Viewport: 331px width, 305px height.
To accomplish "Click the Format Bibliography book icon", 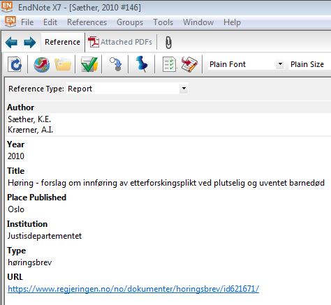I will pyautogui.click(x=189, y=64).
